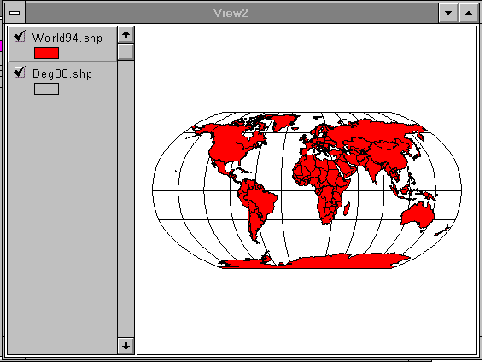Maximize the View2 window with up arrow
The image size is (485, 362).
click(469, 13)
